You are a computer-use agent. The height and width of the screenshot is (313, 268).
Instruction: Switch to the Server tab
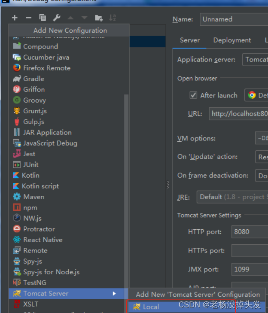(x=190, y=40)
